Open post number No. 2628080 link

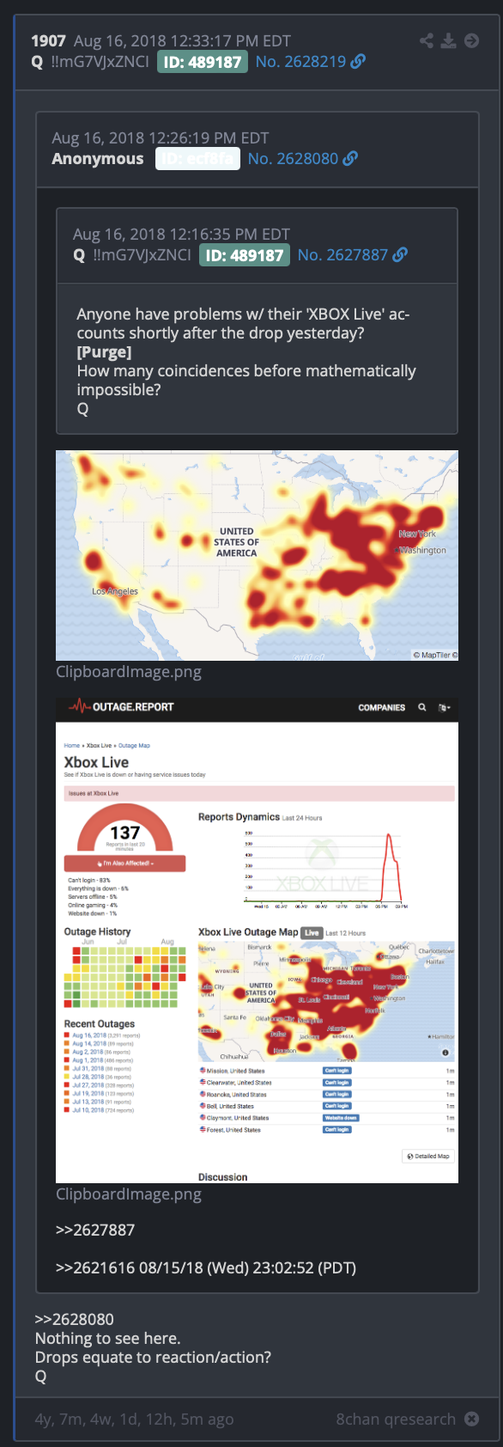coord(293,158)
